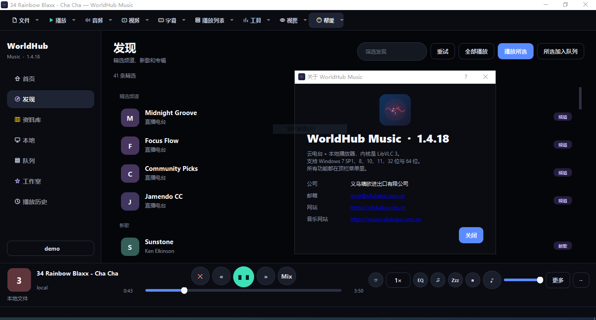596x320 pixels.
Task: Click the lyrics note icon beside EQ
Action: (438, 280)
